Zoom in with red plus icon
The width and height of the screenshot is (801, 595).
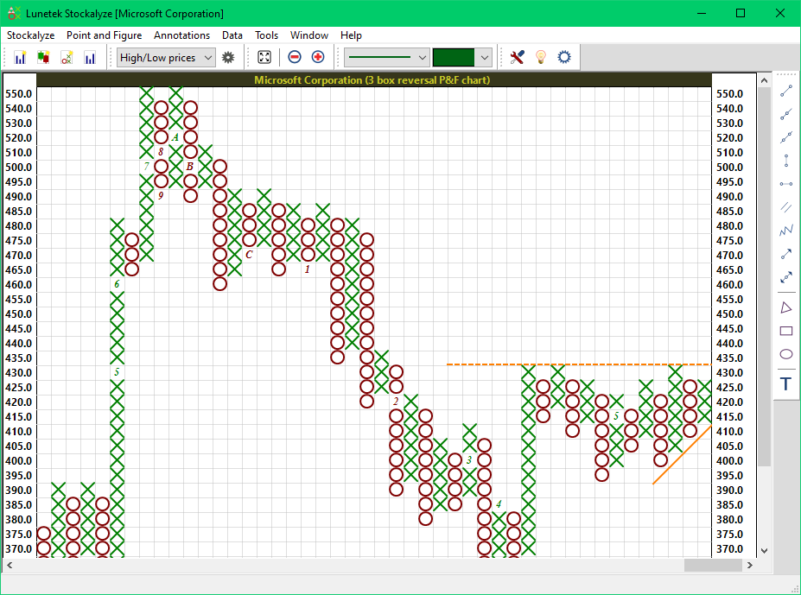point(318,57)
